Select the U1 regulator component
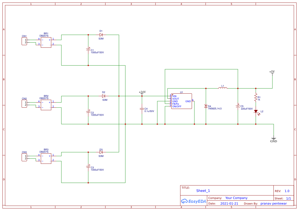299x211 pixels. (181, 101)
